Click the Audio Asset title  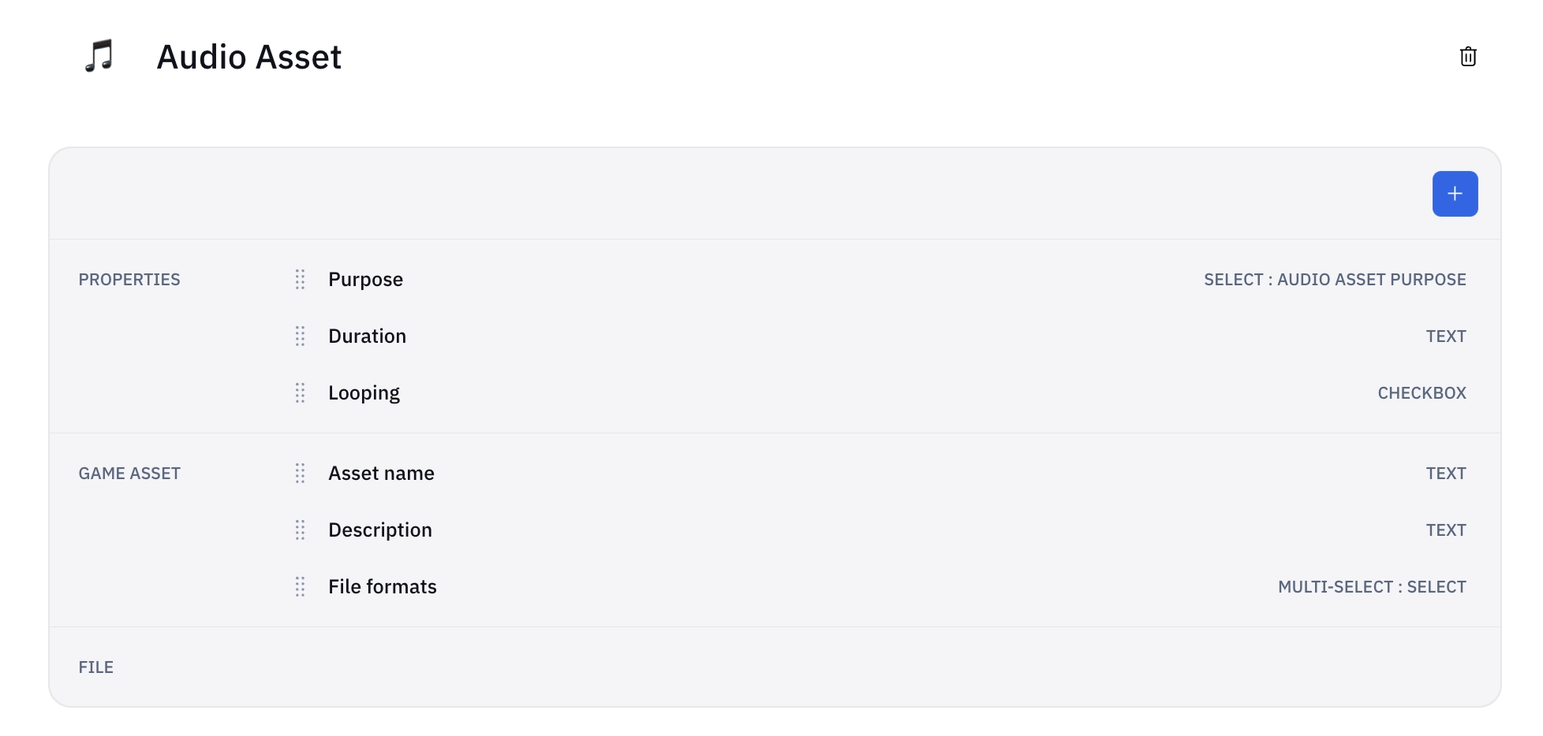click(x=248, y=57)
